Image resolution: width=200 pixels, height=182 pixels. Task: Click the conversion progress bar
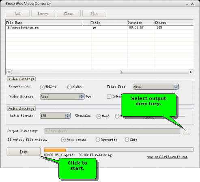(x=118, y=150)
